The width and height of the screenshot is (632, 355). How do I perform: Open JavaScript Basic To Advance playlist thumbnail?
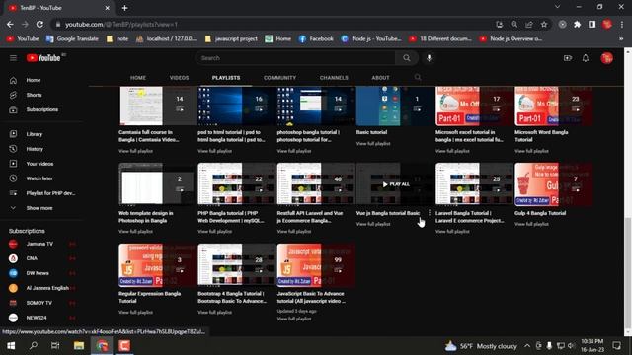click(x=316, y=265)
